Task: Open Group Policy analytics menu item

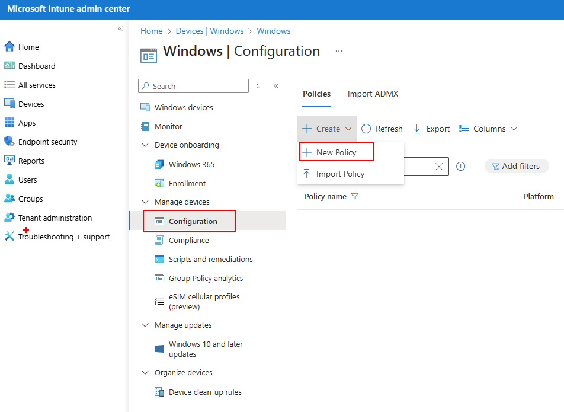Action: (207, 278)
